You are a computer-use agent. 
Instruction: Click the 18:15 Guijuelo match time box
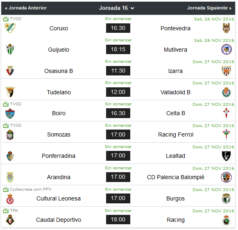tap(118, 49)
